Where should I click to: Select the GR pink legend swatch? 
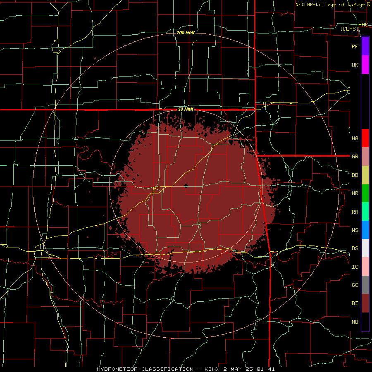[x=365, y=156]
